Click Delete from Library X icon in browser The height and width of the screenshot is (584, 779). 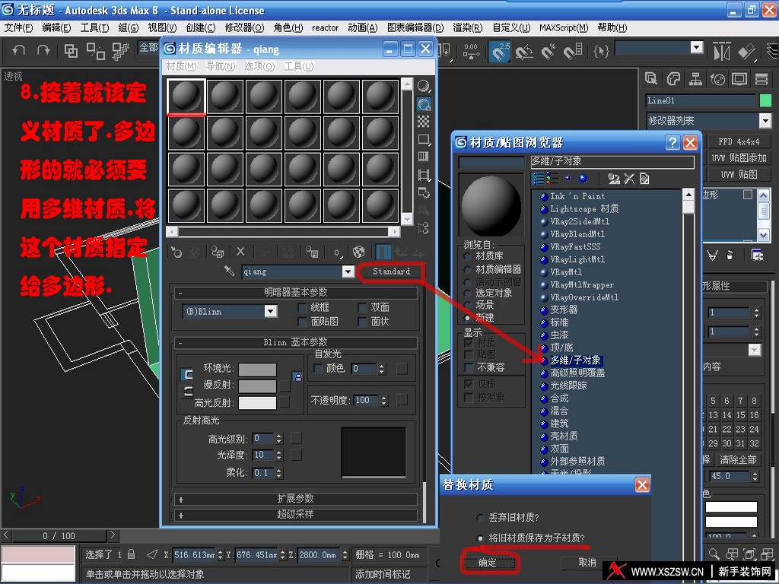point(629,179)
